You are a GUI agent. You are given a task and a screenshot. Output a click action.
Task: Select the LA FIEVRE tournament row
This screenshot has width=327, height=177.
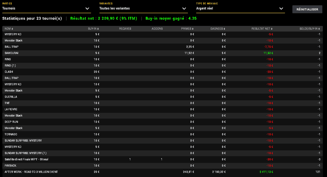click(162, 109)
